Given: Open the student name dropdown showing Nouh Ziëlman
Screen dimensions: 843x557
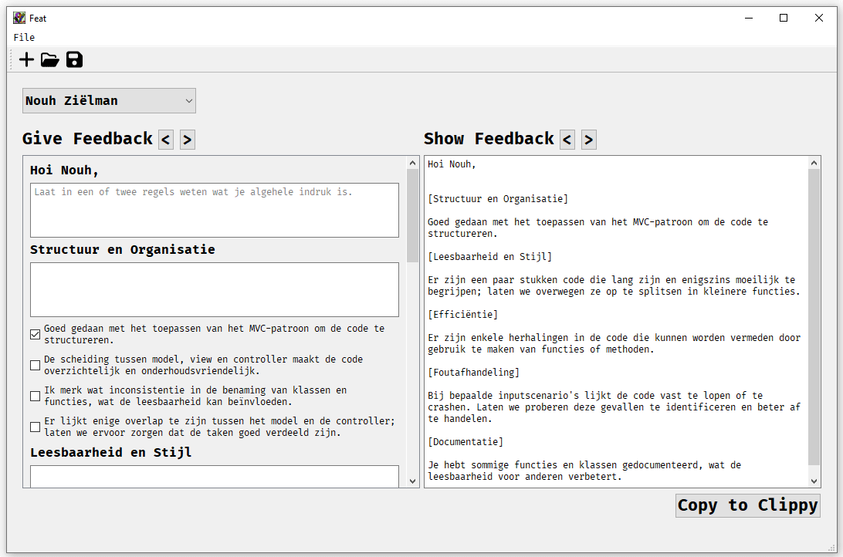Looking at the screenshot, I should tap(108, 100).
